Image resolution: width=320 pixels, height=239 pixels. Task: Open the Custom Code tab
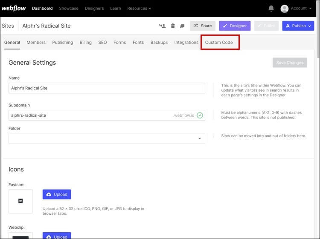coord(219,42)
